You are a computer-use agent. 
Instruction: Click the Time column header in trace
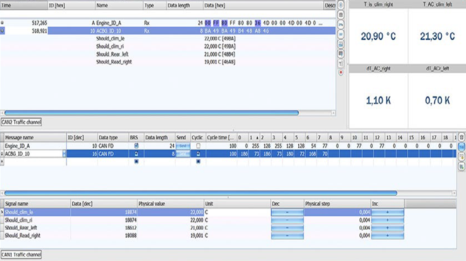[23, 5]
